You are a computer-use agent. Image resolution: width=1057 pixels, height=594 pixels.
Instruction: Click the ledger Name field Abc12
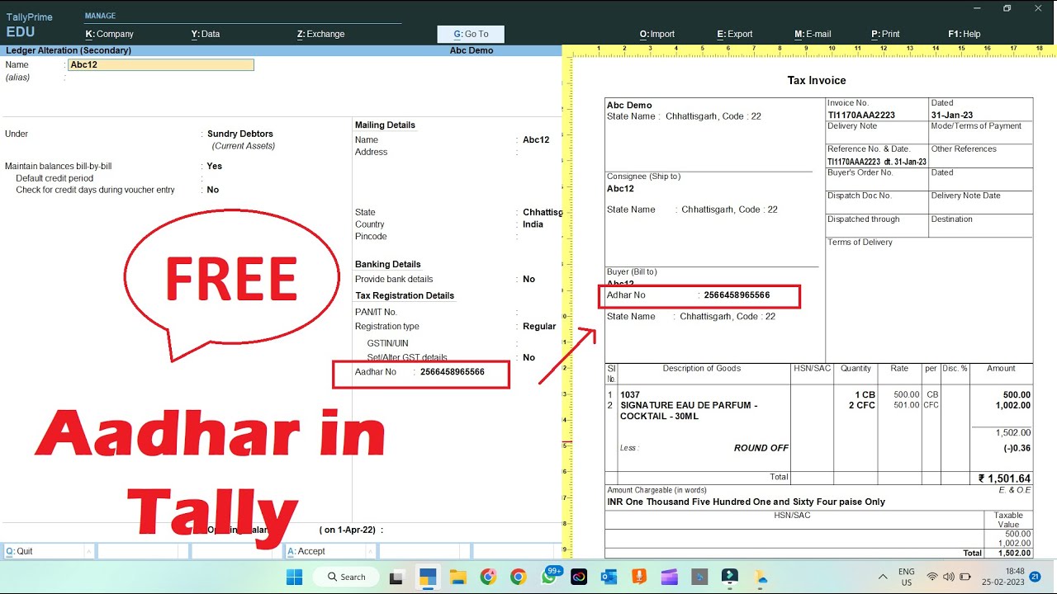(160, 64)
